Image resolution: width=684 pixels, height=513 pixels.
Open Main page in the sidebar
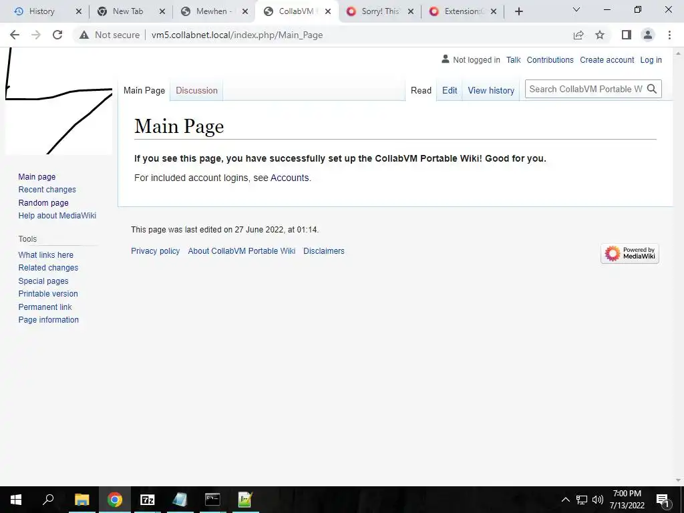pyautogui.click(x=37, y=176)
